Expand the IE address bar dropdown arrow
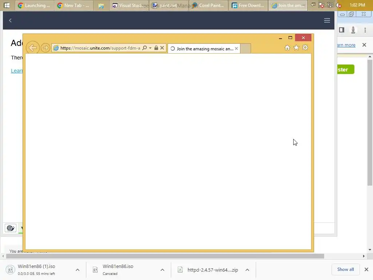The width and height of the screenshot is (373, 280). (150, 48)
